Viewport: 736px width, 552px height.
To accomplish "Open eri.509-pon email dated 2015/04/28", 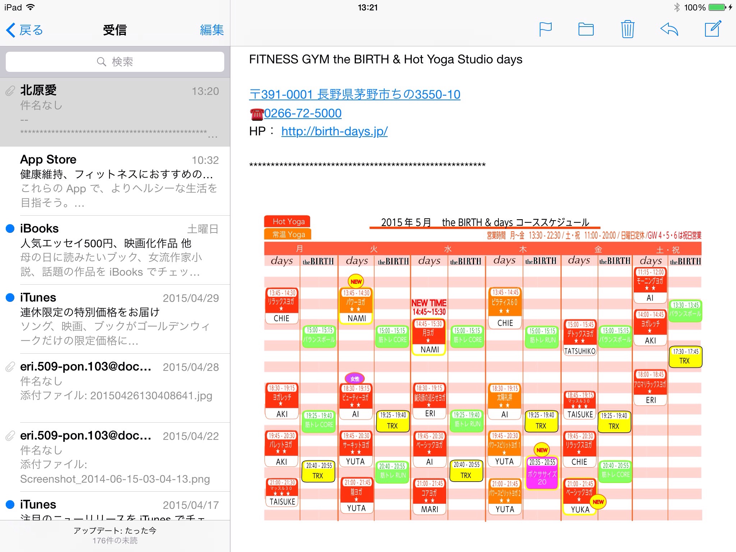I will pos(115,388).
